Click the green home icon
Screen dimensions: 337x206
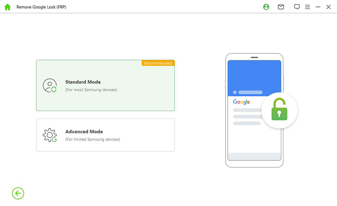[7, 7]
